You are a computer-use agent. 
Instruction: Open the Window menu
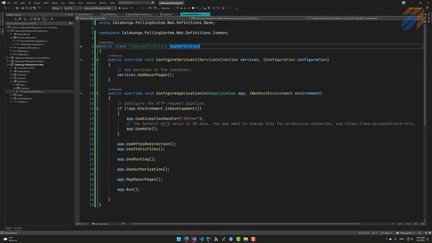click(103, 3)
